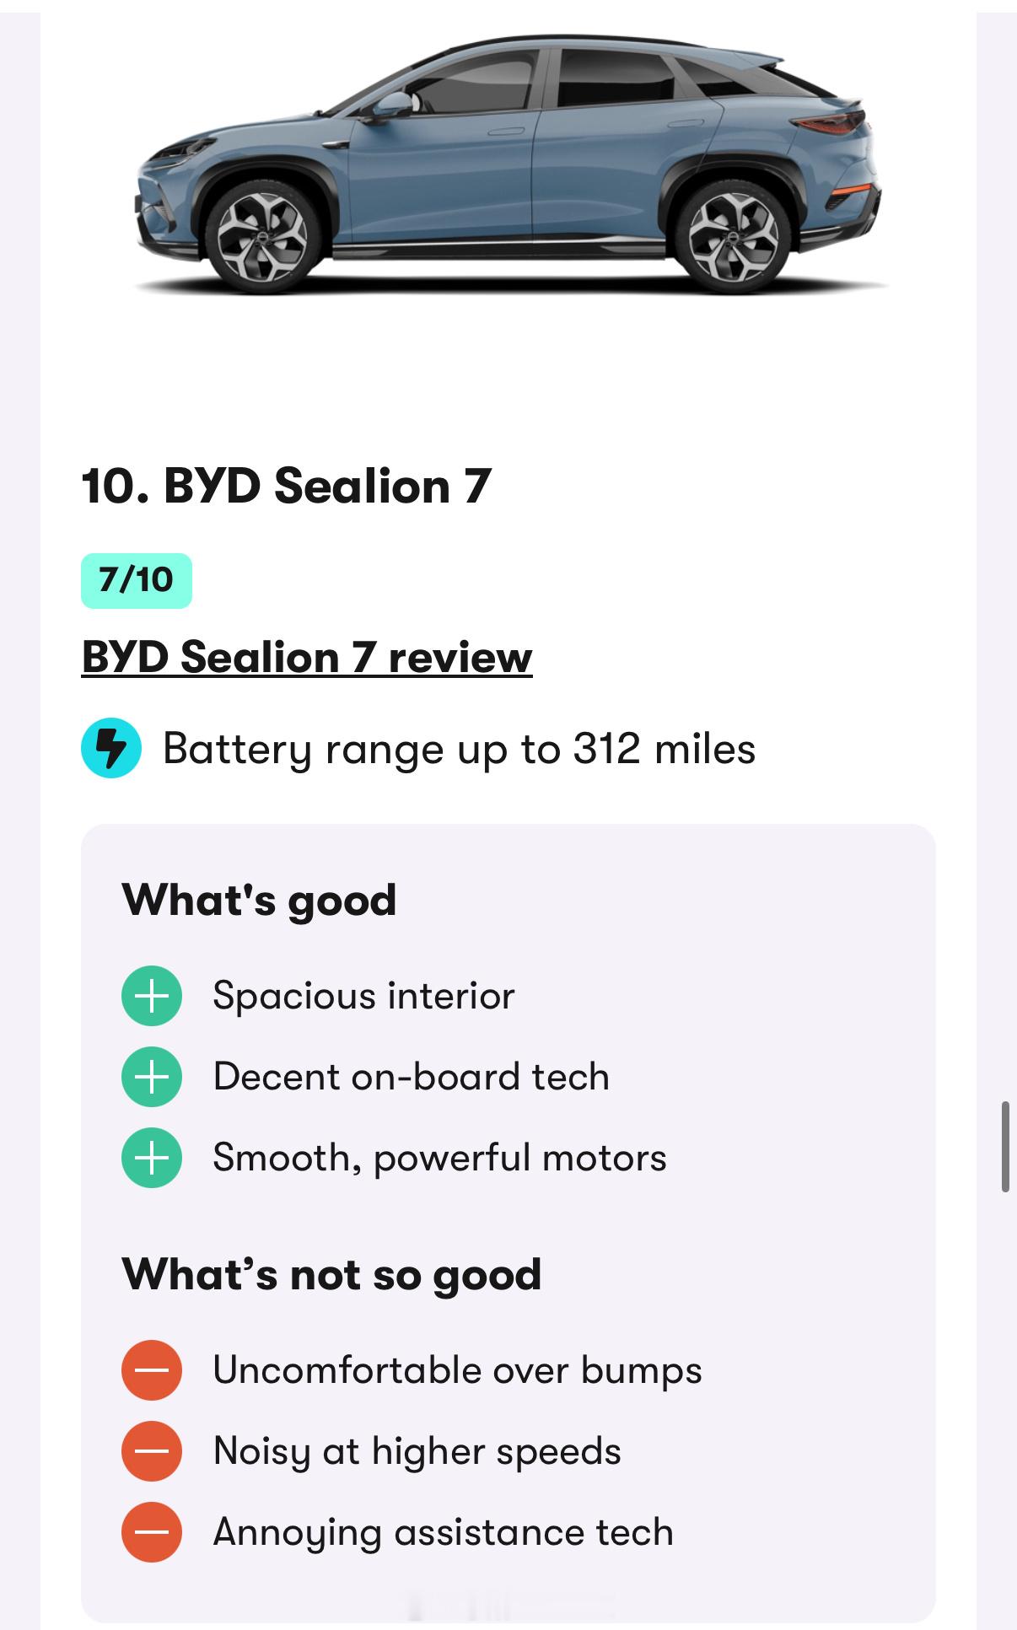Click the 'What's not so good' heading
This screenshot has width=1017, height=1630.
[331, 1274]
